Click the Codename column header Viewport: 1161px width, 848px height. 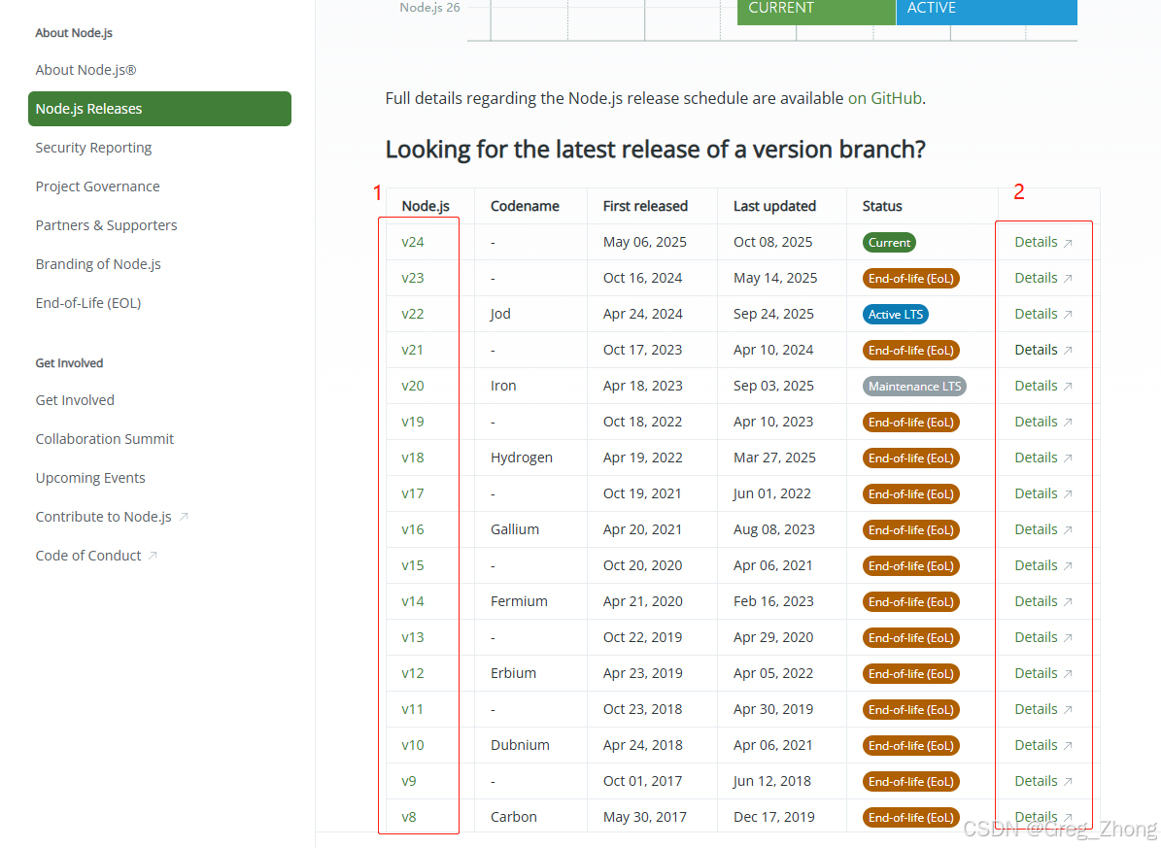click(525, 206)
